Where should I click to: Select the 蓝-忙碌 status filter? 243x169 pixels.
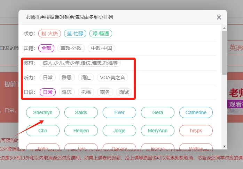[75, 34]
